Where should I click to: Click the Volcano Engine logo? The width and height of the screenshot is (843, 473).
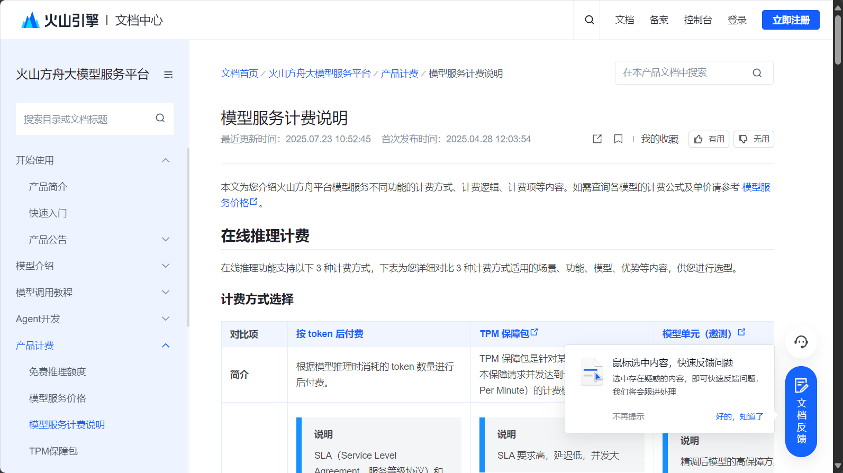pos(60,20)
